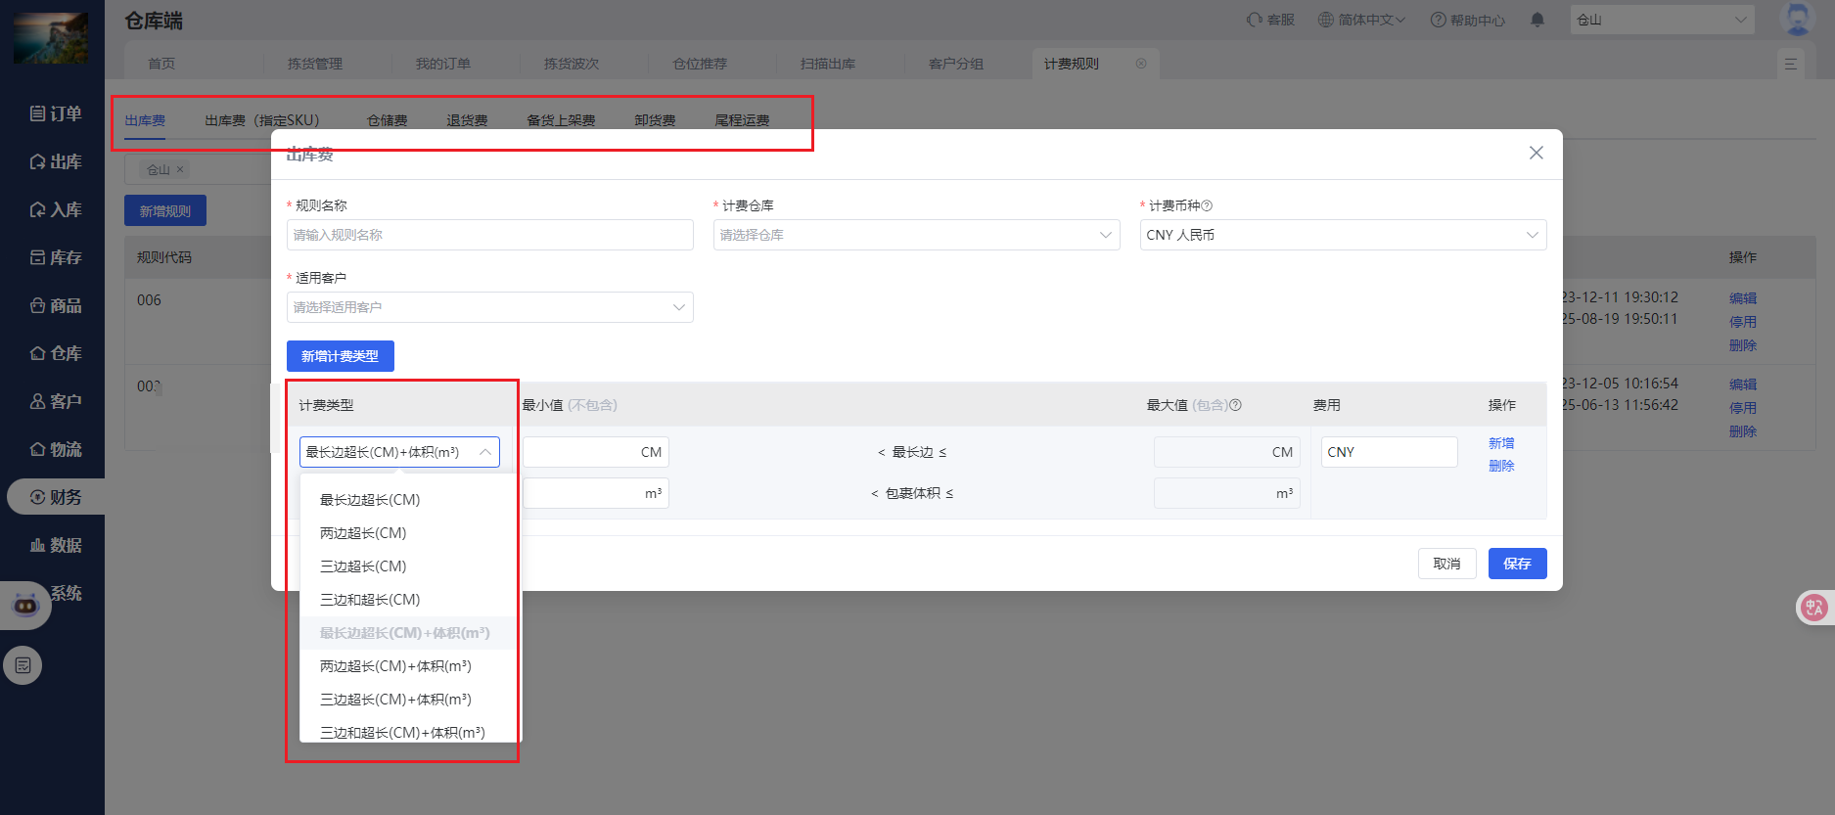1835x815 pixels.
Task: Click 新增 link in the 操作 column
Action: tap(1501, 443)
